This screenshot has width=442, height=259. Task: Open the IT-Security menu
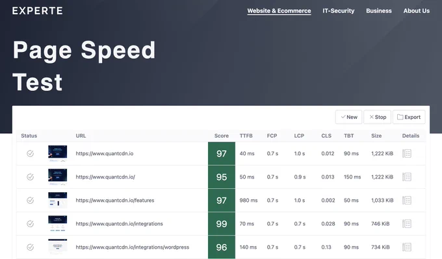(338, 10)
